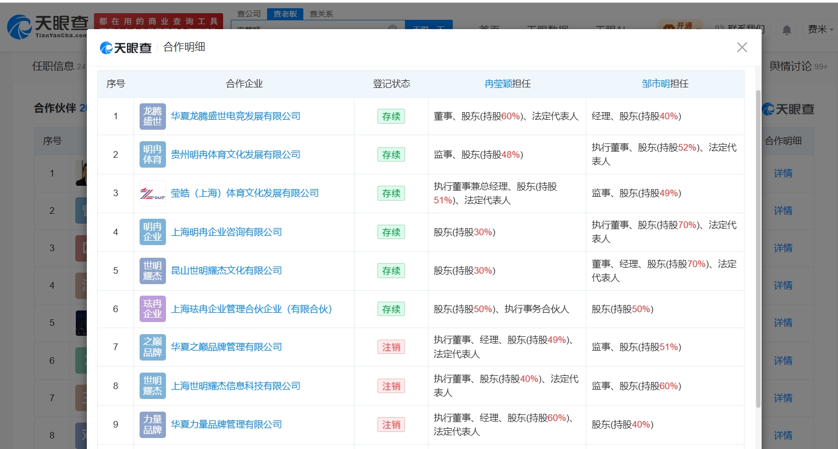Close the 合作明细 dialog

point(742,47)
